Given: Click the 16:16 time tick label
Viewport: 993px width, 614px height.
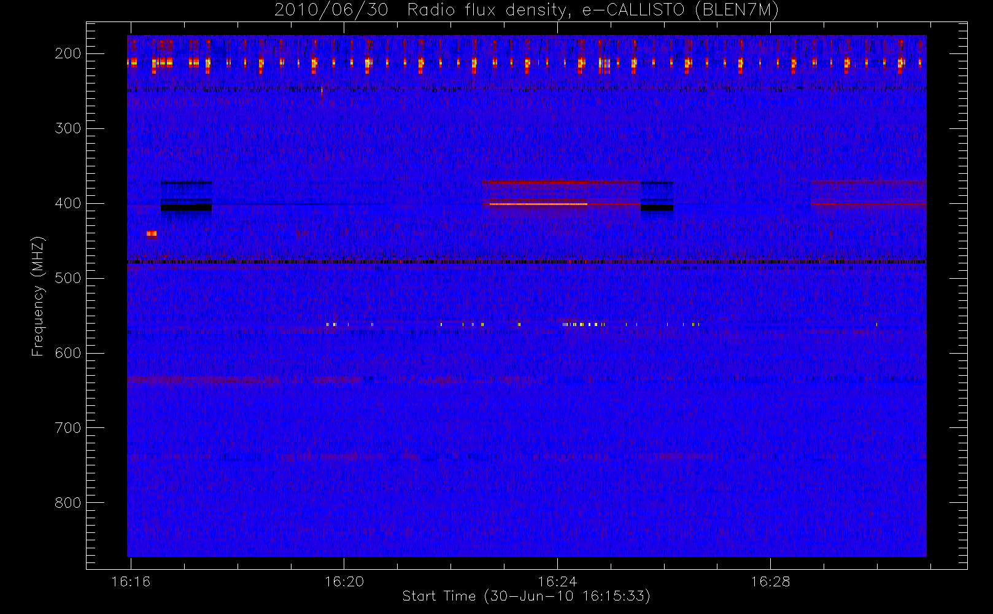Looking at the screenshot, I should pyautogui.click(x=131, y=581).
